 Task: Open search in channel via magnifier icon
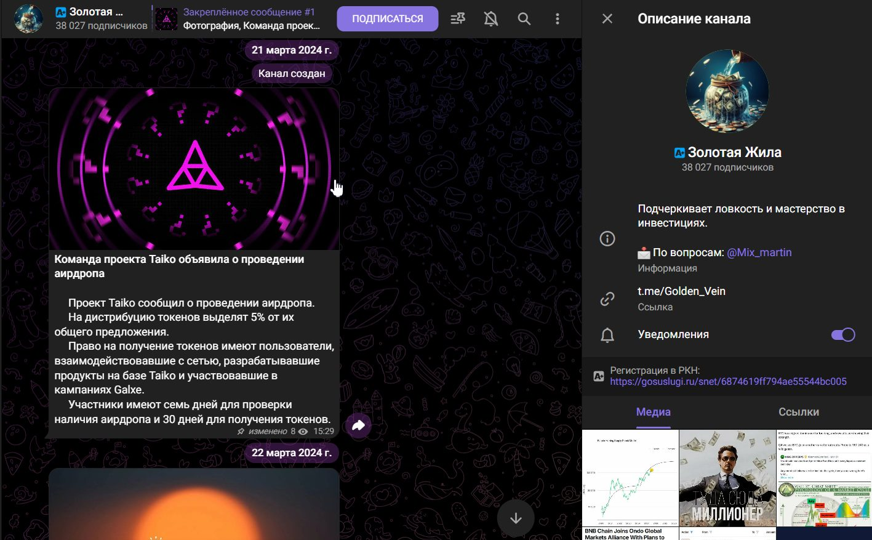[x=524, y=19]
